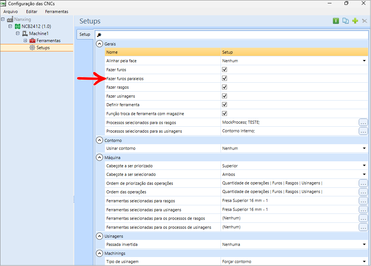The image size is (371, 266).
Task: Select the Ferramentas red toolbox icon
Action: (x=32, y=41)
